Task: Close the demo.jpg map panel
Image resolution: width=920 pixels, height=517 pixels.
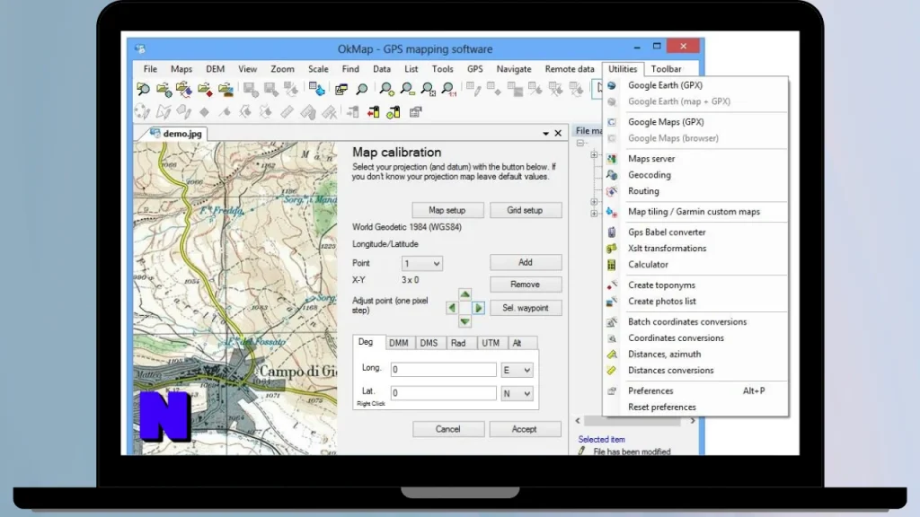Action: click(x=558, y=134)
